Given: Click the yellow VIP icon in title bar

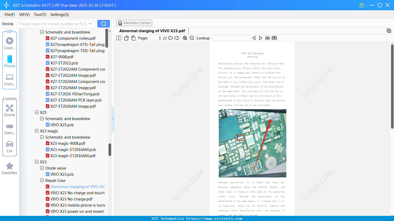Looking at the screenshot, I should tap(362, 5).
